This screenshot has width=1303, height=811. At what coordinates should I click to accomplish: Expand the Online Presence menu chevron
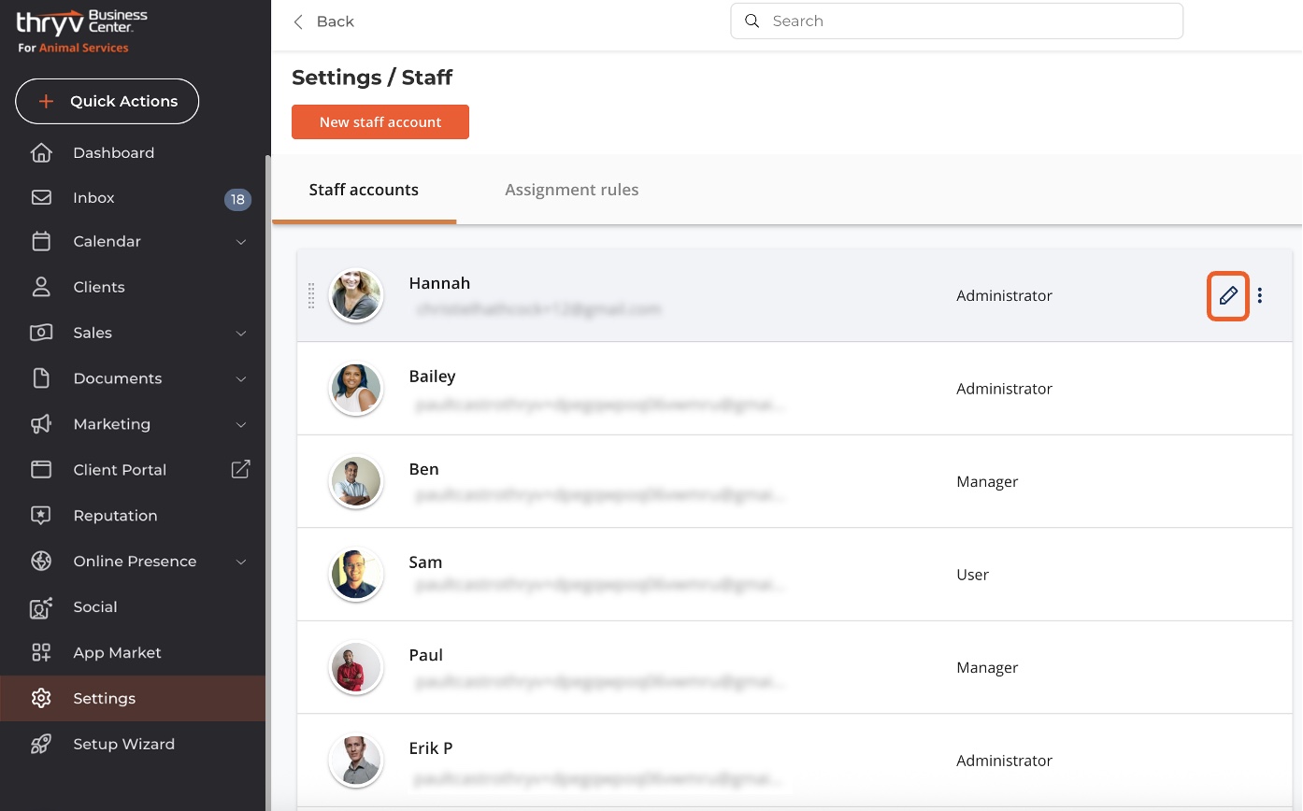pyautogui.click(x=241, y=562)
